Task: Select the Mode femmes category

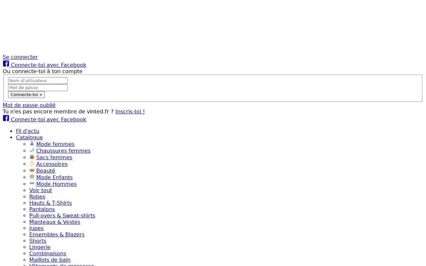Action: 55,144
